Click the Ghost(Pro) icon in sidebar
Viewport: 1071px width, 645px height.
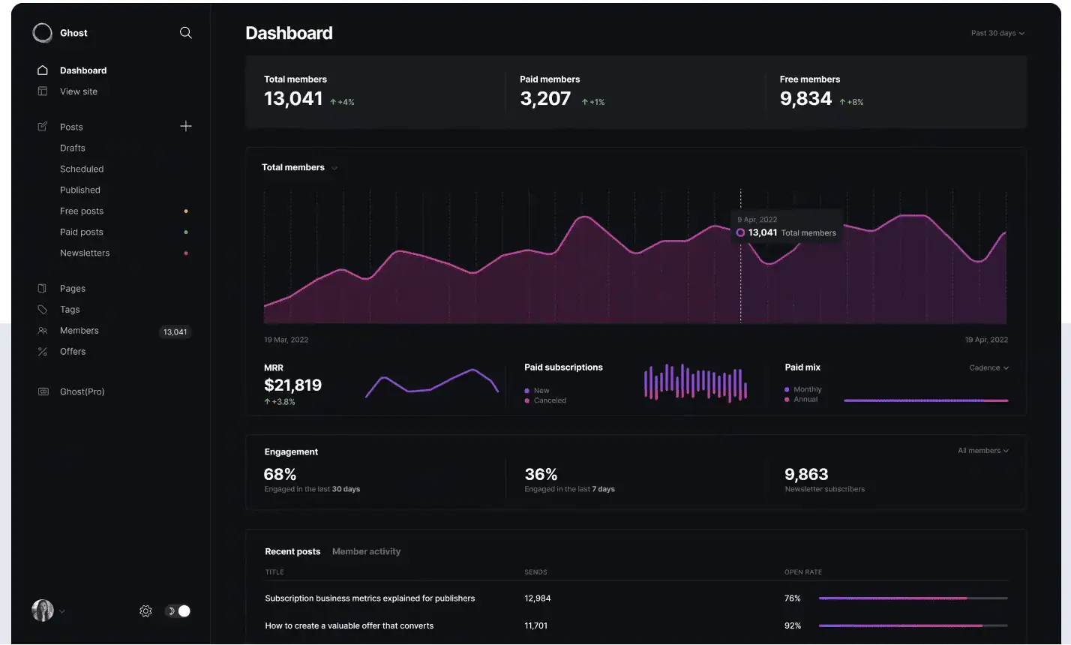[43, 391]
